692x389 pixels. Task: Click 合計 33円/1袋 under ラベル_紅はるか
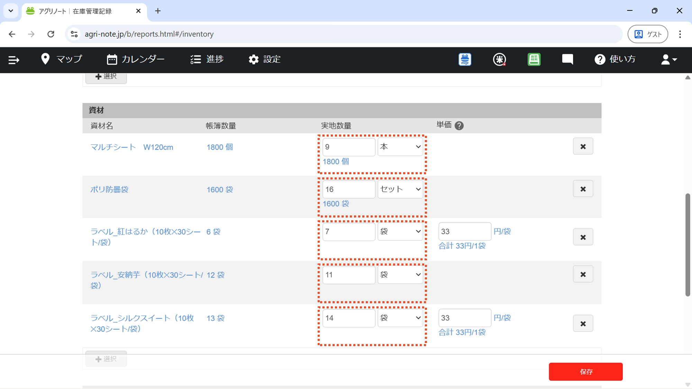pos(462,246)
